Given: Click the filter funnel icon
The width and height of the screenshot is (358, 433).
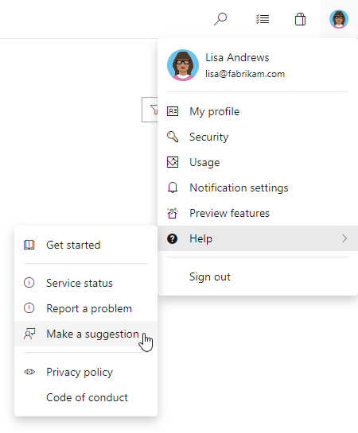Looking at the screenshot, I should click(154, 110).
